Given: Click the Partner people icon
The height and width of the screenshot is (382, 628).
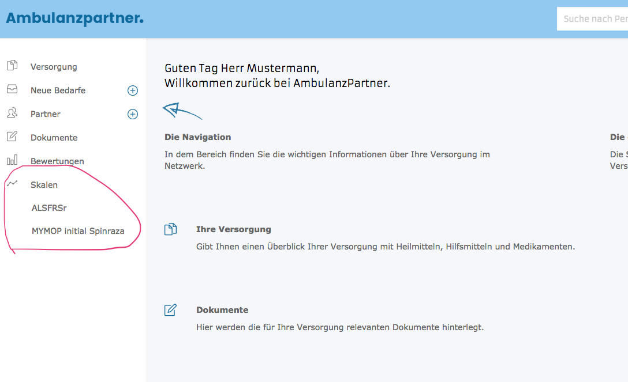Looking at the screenshot, I should pos(12,113).
